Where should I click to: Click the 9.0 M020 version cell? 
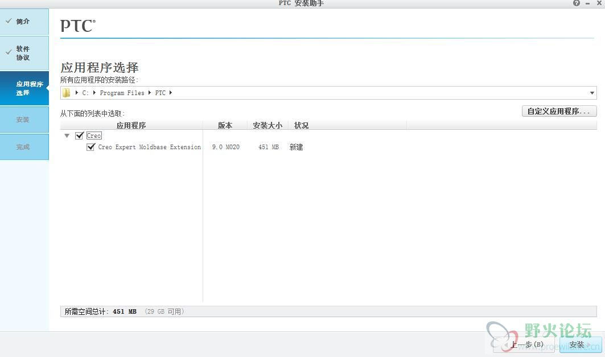226,147
